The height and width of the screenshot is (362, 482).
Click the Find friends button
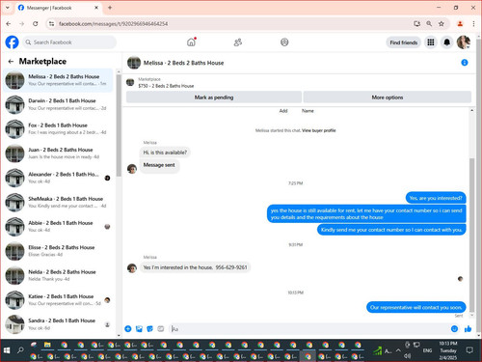click(x=404, y=42)
